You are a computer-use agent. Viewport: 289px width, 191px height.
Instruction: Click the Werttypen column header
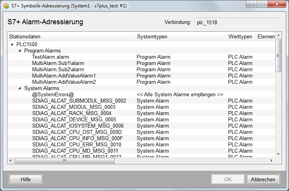241,36
